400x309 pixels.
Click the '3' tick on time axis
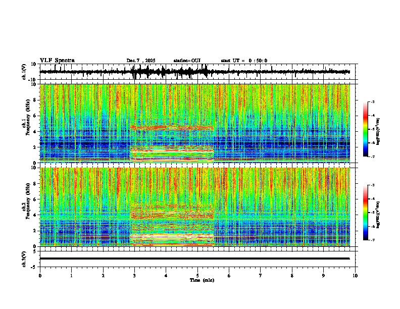pos(134,276)
